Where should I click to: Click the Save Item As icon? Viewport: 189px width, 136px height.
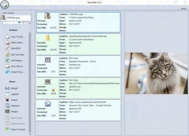tap(8, 66)
